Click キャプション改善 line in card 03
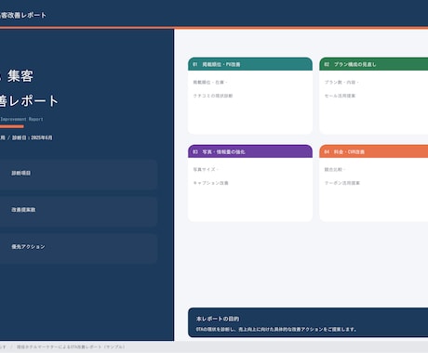Image resolution: width=428 pixels, height=353 pixels. point(210,183)
